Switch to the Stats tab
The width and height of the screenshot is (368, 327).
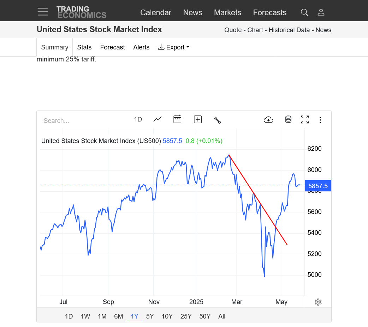(84, 47)
